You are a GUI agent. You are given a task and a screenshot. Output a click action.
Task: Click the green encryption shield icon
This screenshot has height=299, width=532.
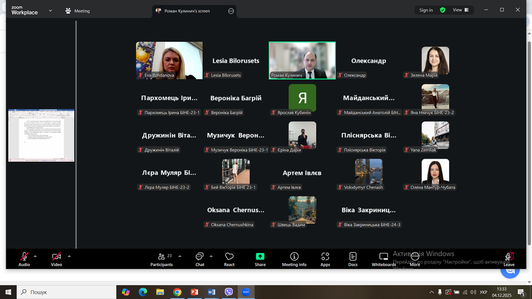coord(442,10)
